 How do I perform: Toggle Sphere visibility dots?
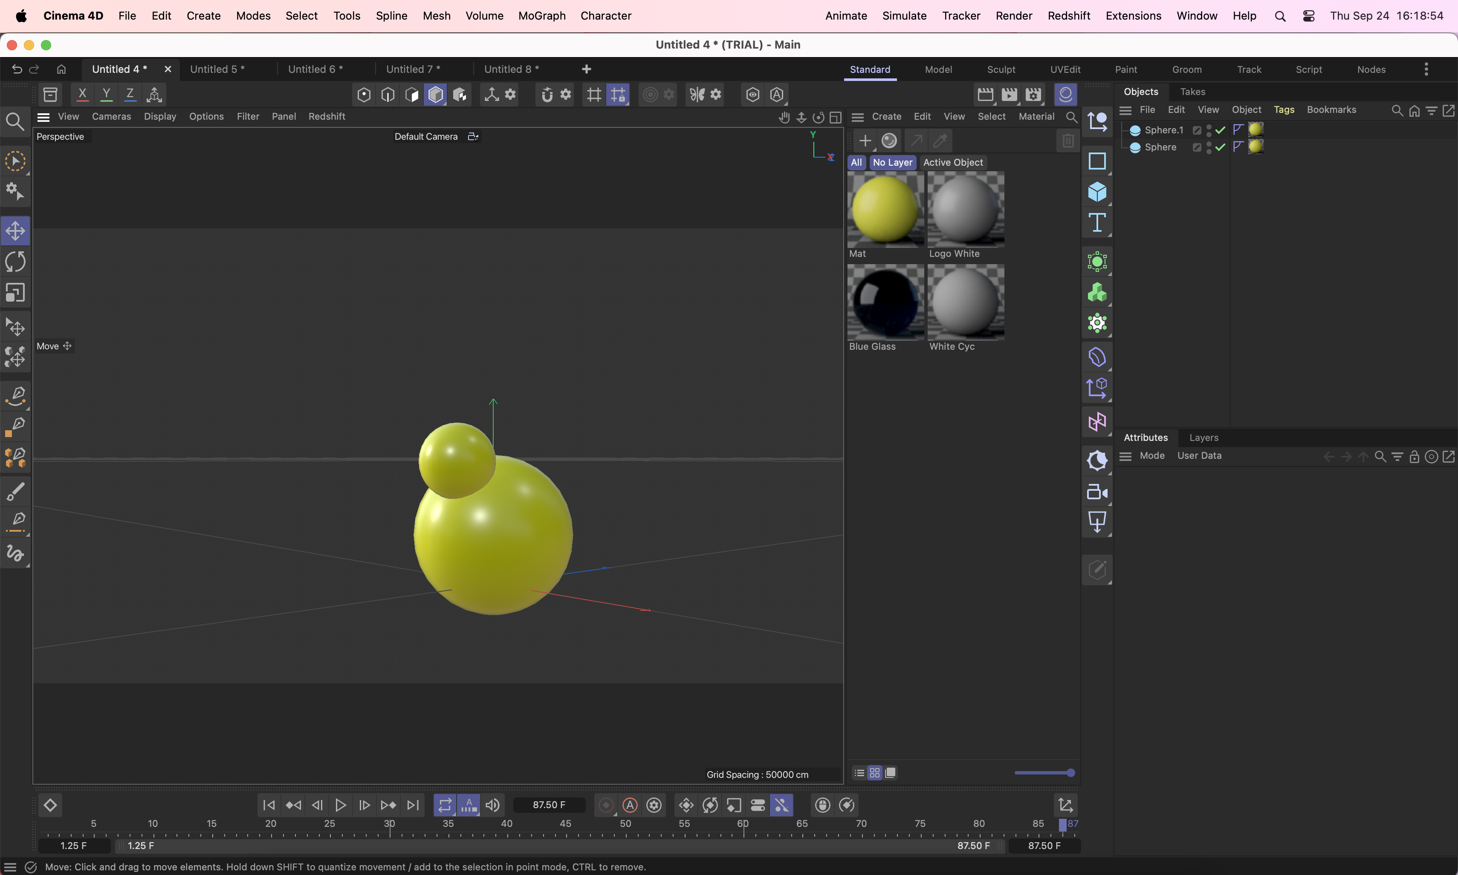click(x=1209, y=147)
